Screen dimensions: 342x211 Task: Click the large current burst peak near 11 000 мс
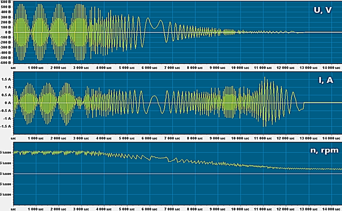[x=266, y=78]
